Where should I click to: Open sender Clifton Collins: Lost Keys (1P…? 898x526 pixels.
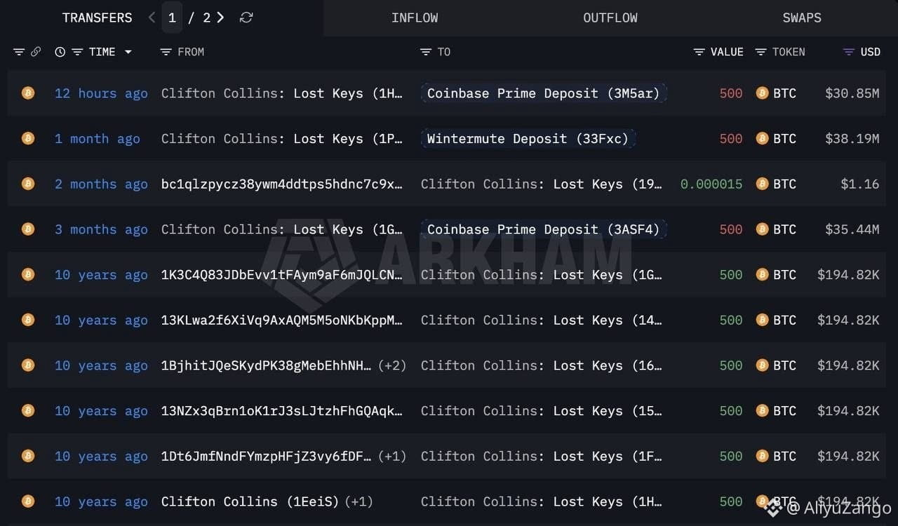click(x=282, y=139)
